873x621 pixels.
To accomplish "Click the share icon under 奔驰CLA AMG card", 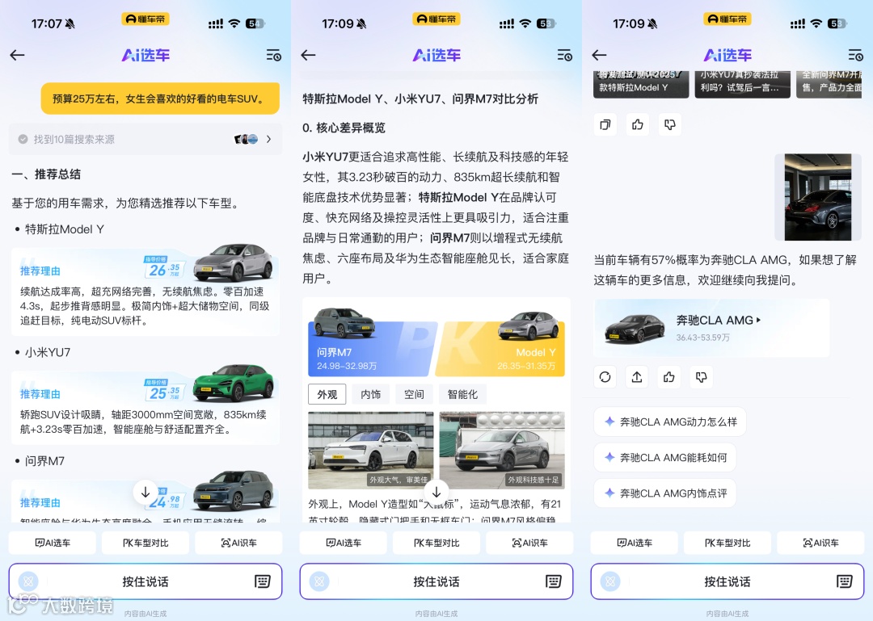I will click(637, 377).
